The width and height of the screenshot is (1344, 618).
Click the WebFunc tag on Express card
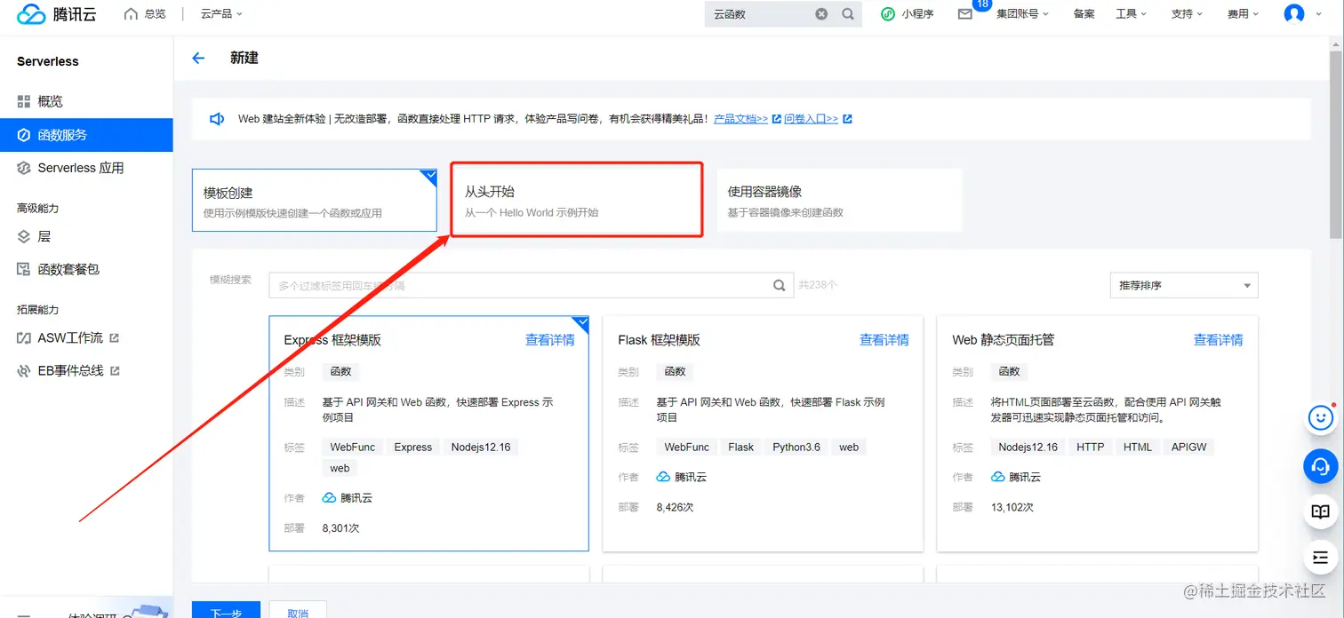click(x=353, y=448)
